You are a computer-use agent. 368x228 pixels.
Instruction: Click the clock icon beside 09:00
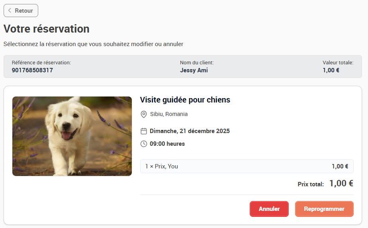tap(144, 144)
